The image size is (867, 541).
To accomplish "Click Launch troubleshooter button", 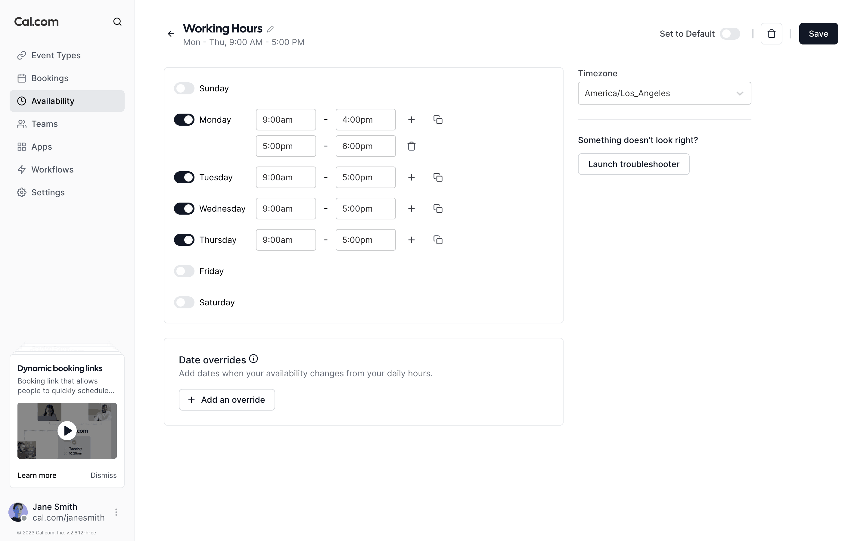I will [x=633, y=164].
